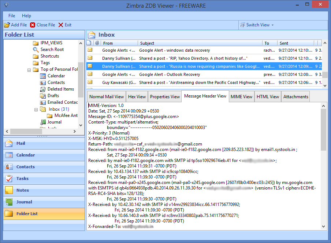Click the Calendar icon in folder tree
Image resolution: width=331 pixels, height=243 pixels.
pos(43,76)
